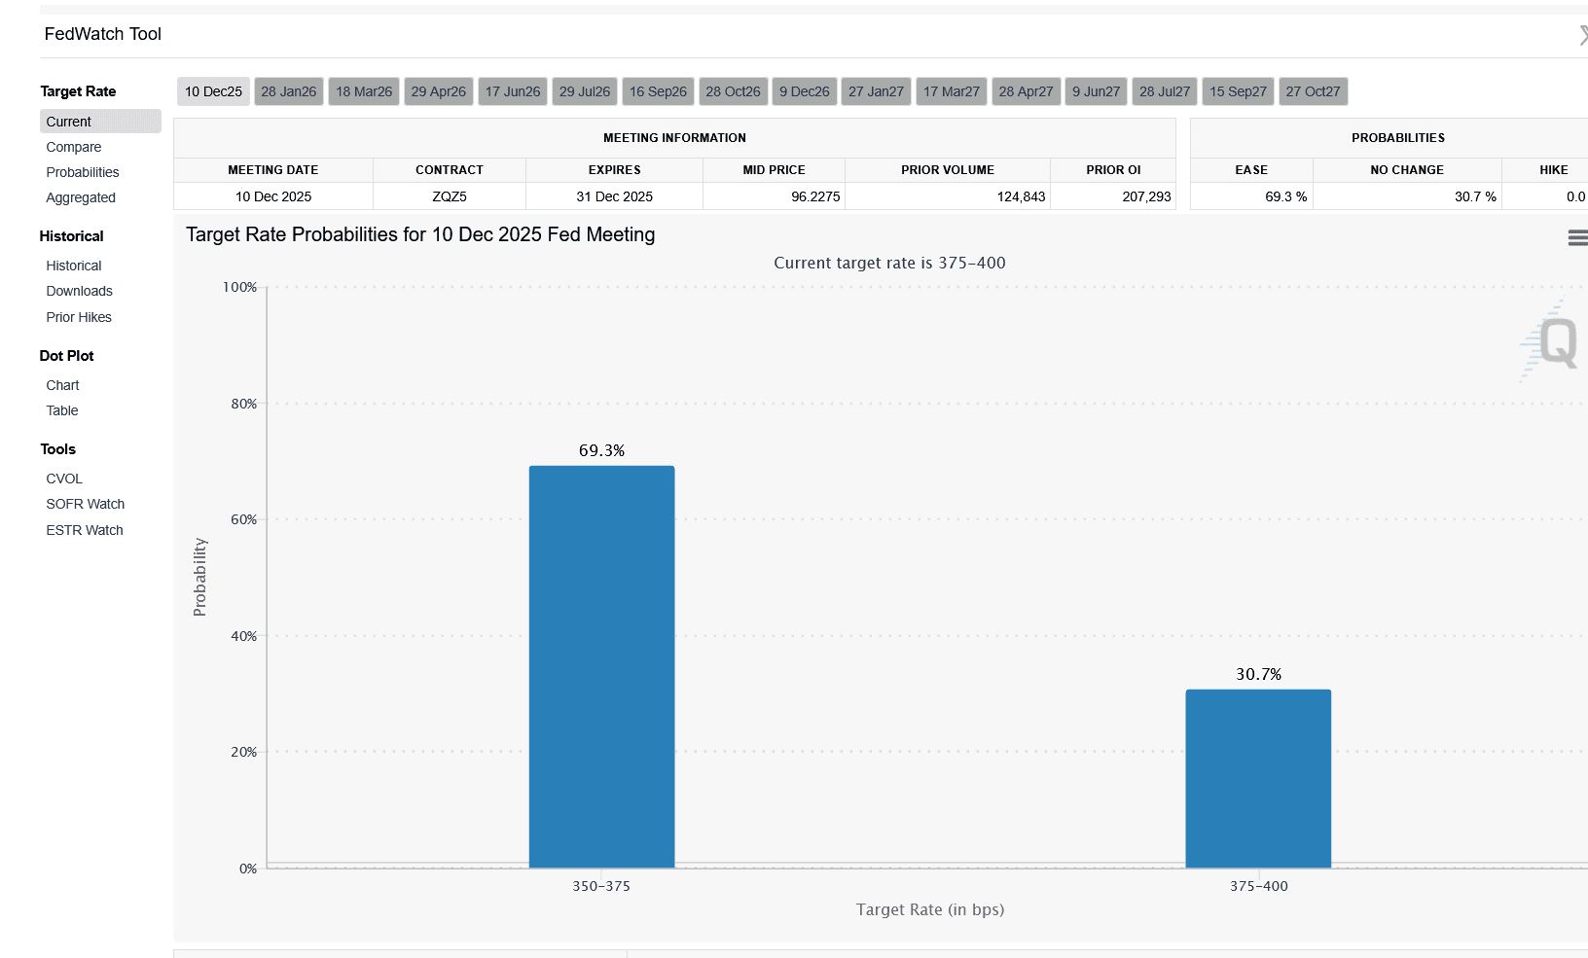
Task: Open Aggregated target rate data
Action: (81, 197)
